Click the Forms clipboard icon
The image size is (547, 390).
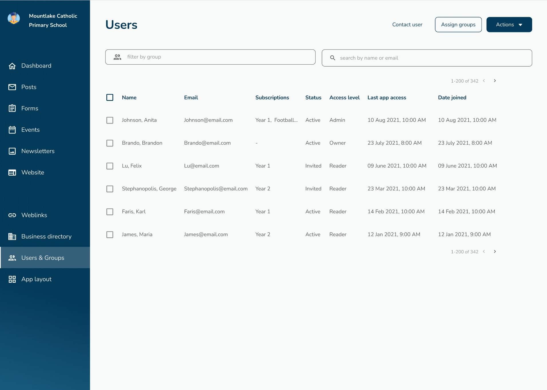(12, 108)
